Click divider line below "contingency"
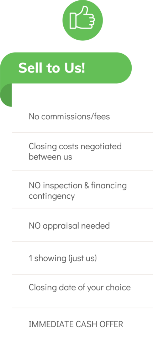 pyautogui.click(x=83, y=208)
